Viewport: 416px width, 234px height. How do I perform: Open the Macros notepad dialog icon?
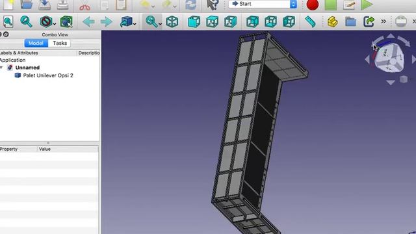tap(348, 5)
